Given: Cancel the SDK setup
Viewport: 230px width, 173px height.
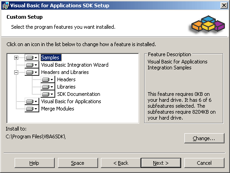Looking at the screenshot, I should coord(204,163).
